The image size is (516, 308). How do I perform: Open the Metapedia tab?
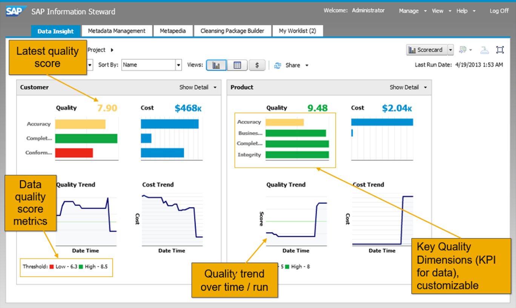coord(173,31)
